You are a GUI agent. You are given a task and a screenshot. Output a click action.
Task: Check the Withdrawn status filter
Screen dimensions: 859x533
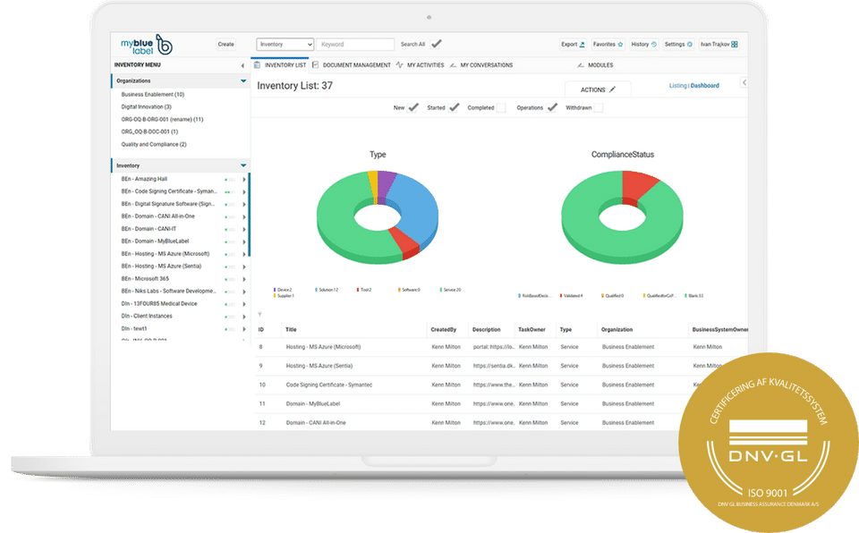tap(599, 108)
